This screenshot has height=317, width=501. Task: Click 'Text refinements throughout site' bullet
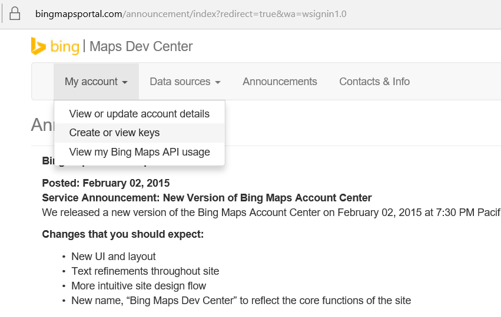coord(145,271)
